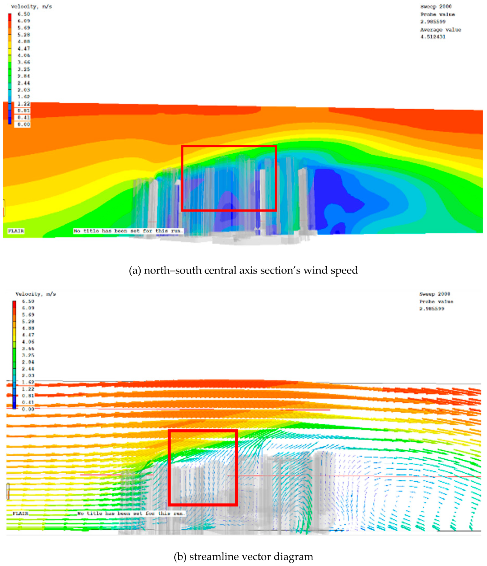Screen dimensions: 487x566
Task: Click the 6.50 legend value in the top panel
Action: [x=24, y=14]
